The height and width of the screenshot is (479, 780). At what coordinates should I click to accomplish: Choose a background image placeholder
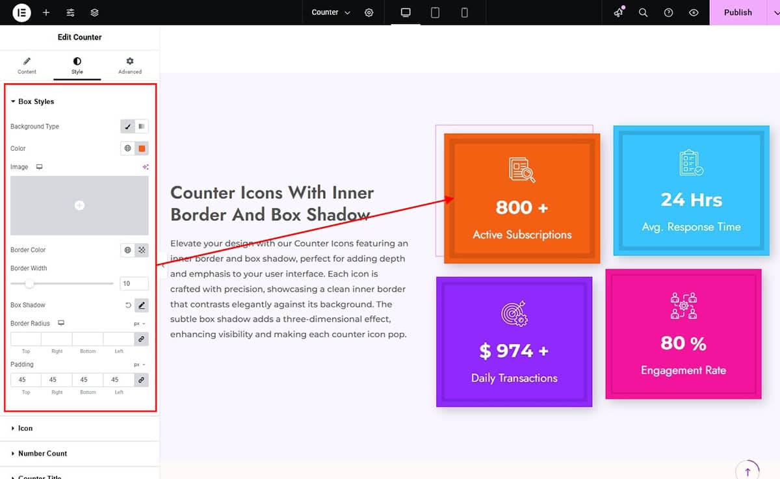tap(79, 205)
